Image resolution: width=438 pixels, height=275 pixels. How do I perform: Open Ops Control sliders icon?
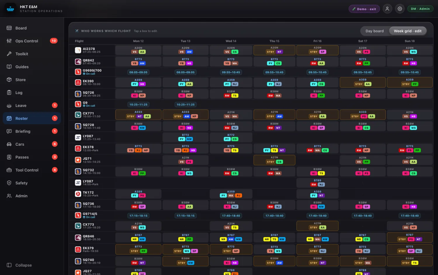pos(9,41)
